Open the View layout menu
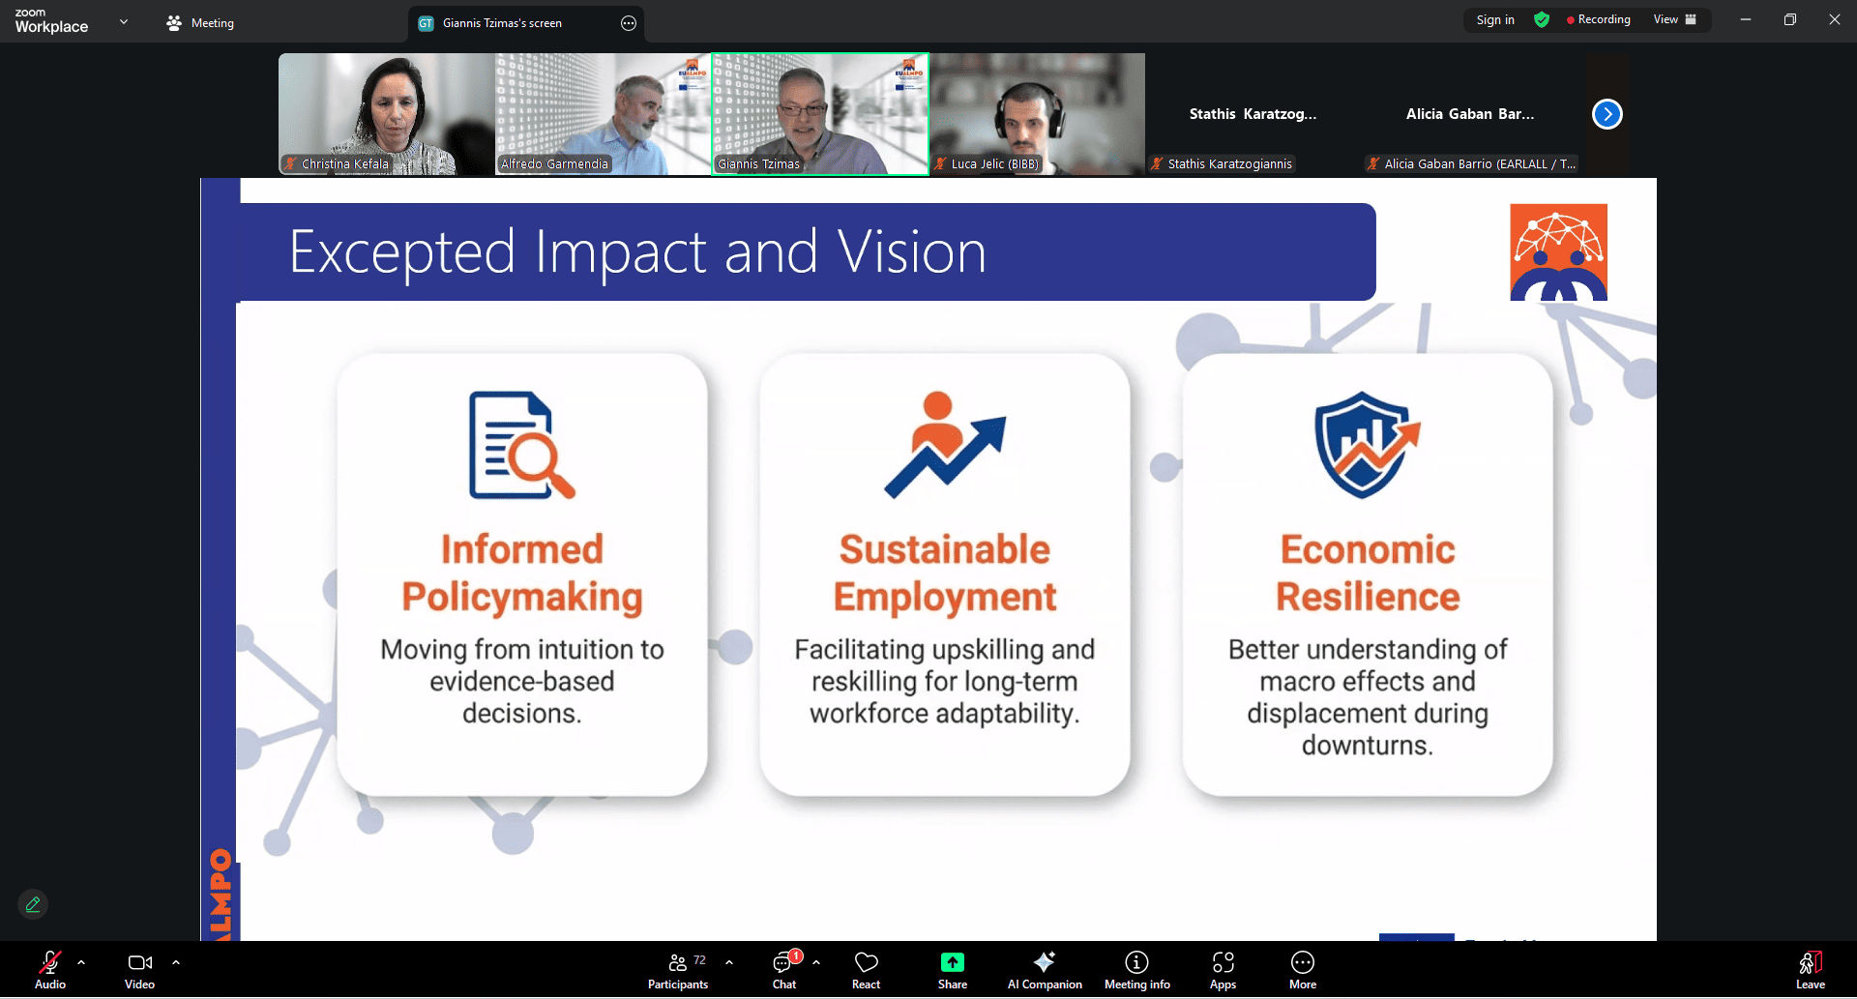The height and width of the screenshot is (999, 1857). [1674, 19]
